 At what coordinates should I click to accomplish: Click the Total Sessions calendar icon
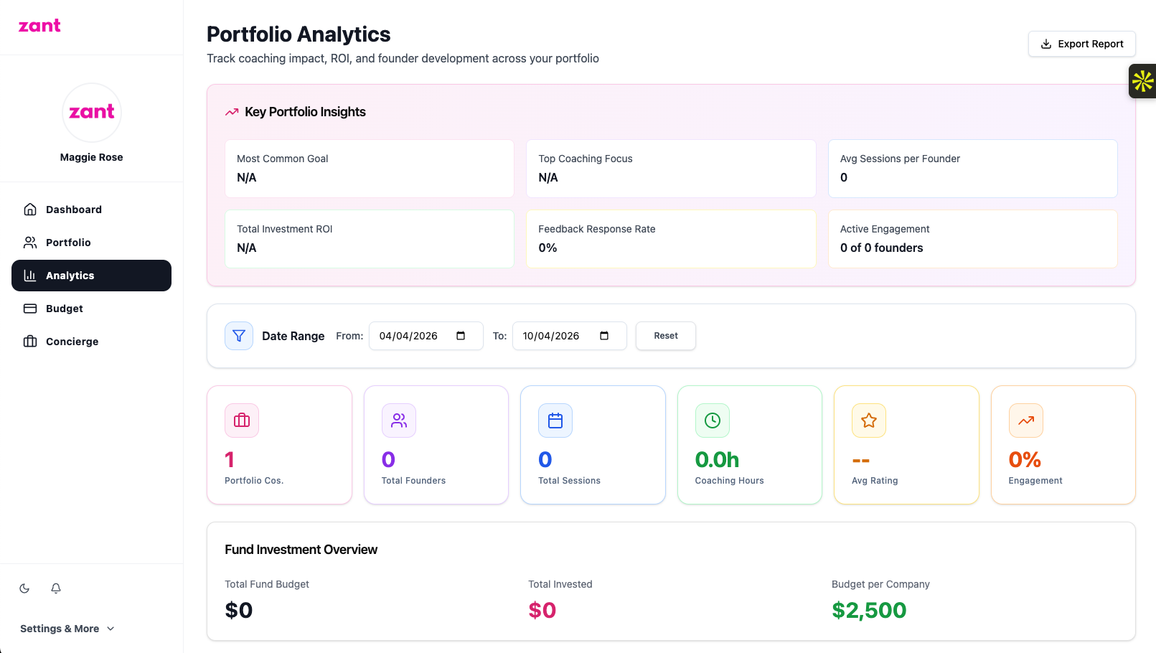(555, 421)
